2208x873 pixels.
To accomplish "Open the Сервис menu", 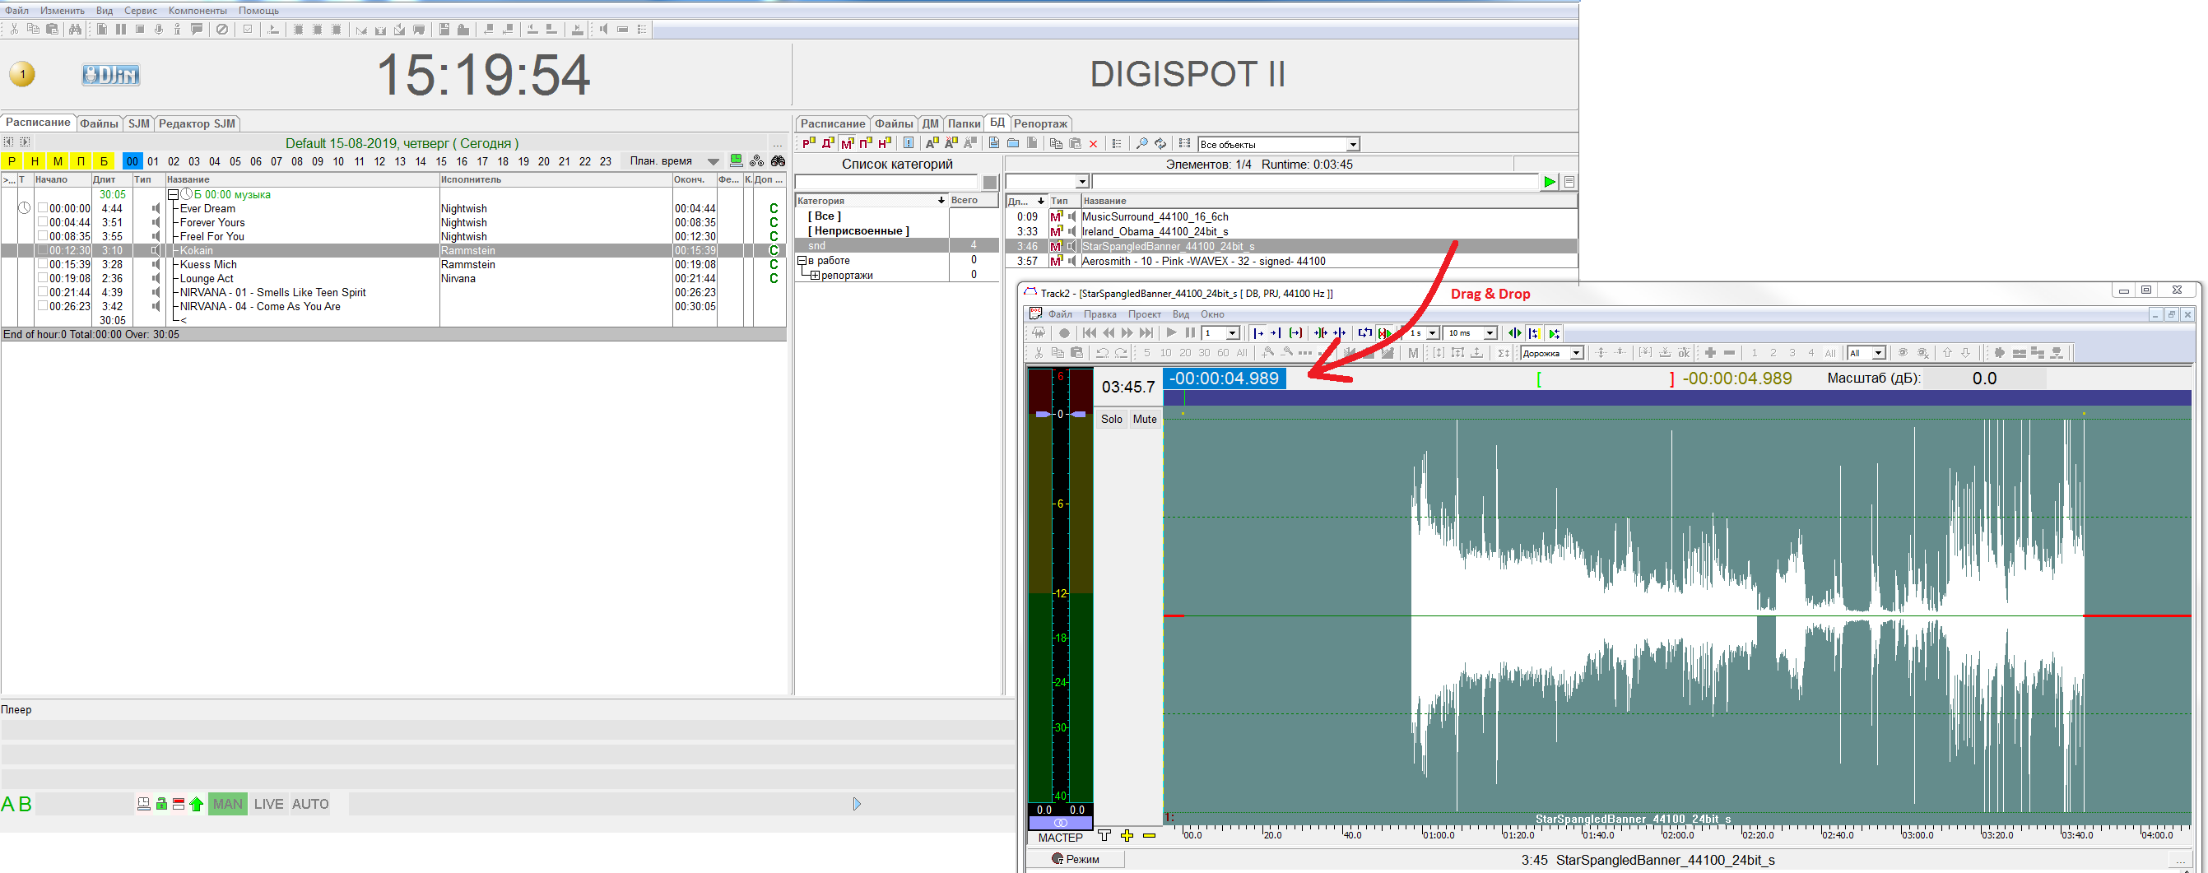I will tap(141, 10).
